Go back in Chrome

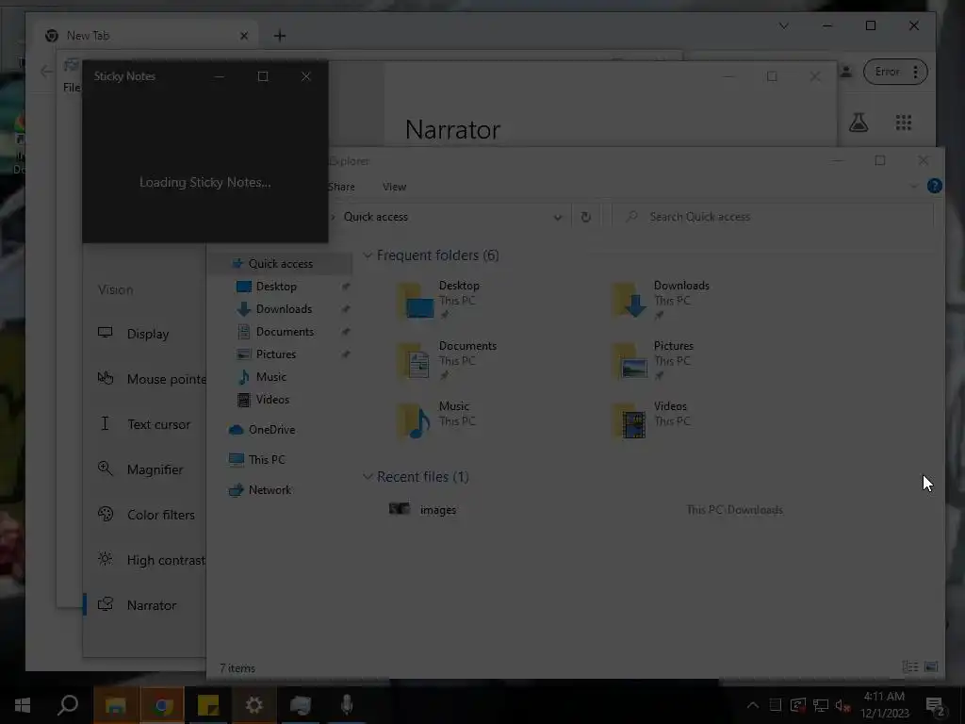[x=46, y=72]
